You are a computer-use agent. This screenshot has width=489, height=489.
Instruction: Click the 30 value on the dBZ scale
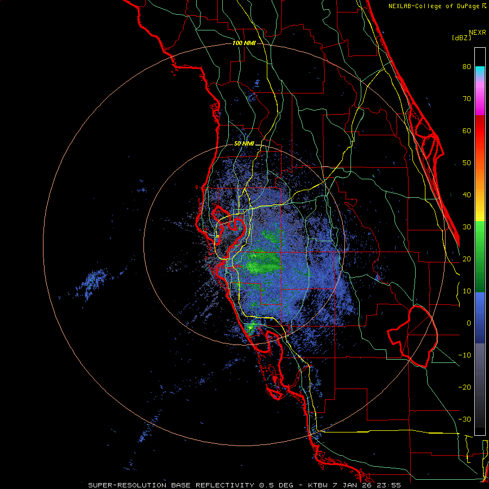467,227
